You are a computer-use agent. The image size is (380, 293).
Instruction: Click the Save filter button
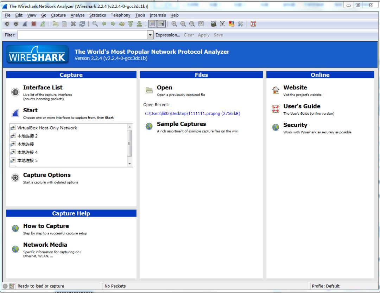pos(218,35)
